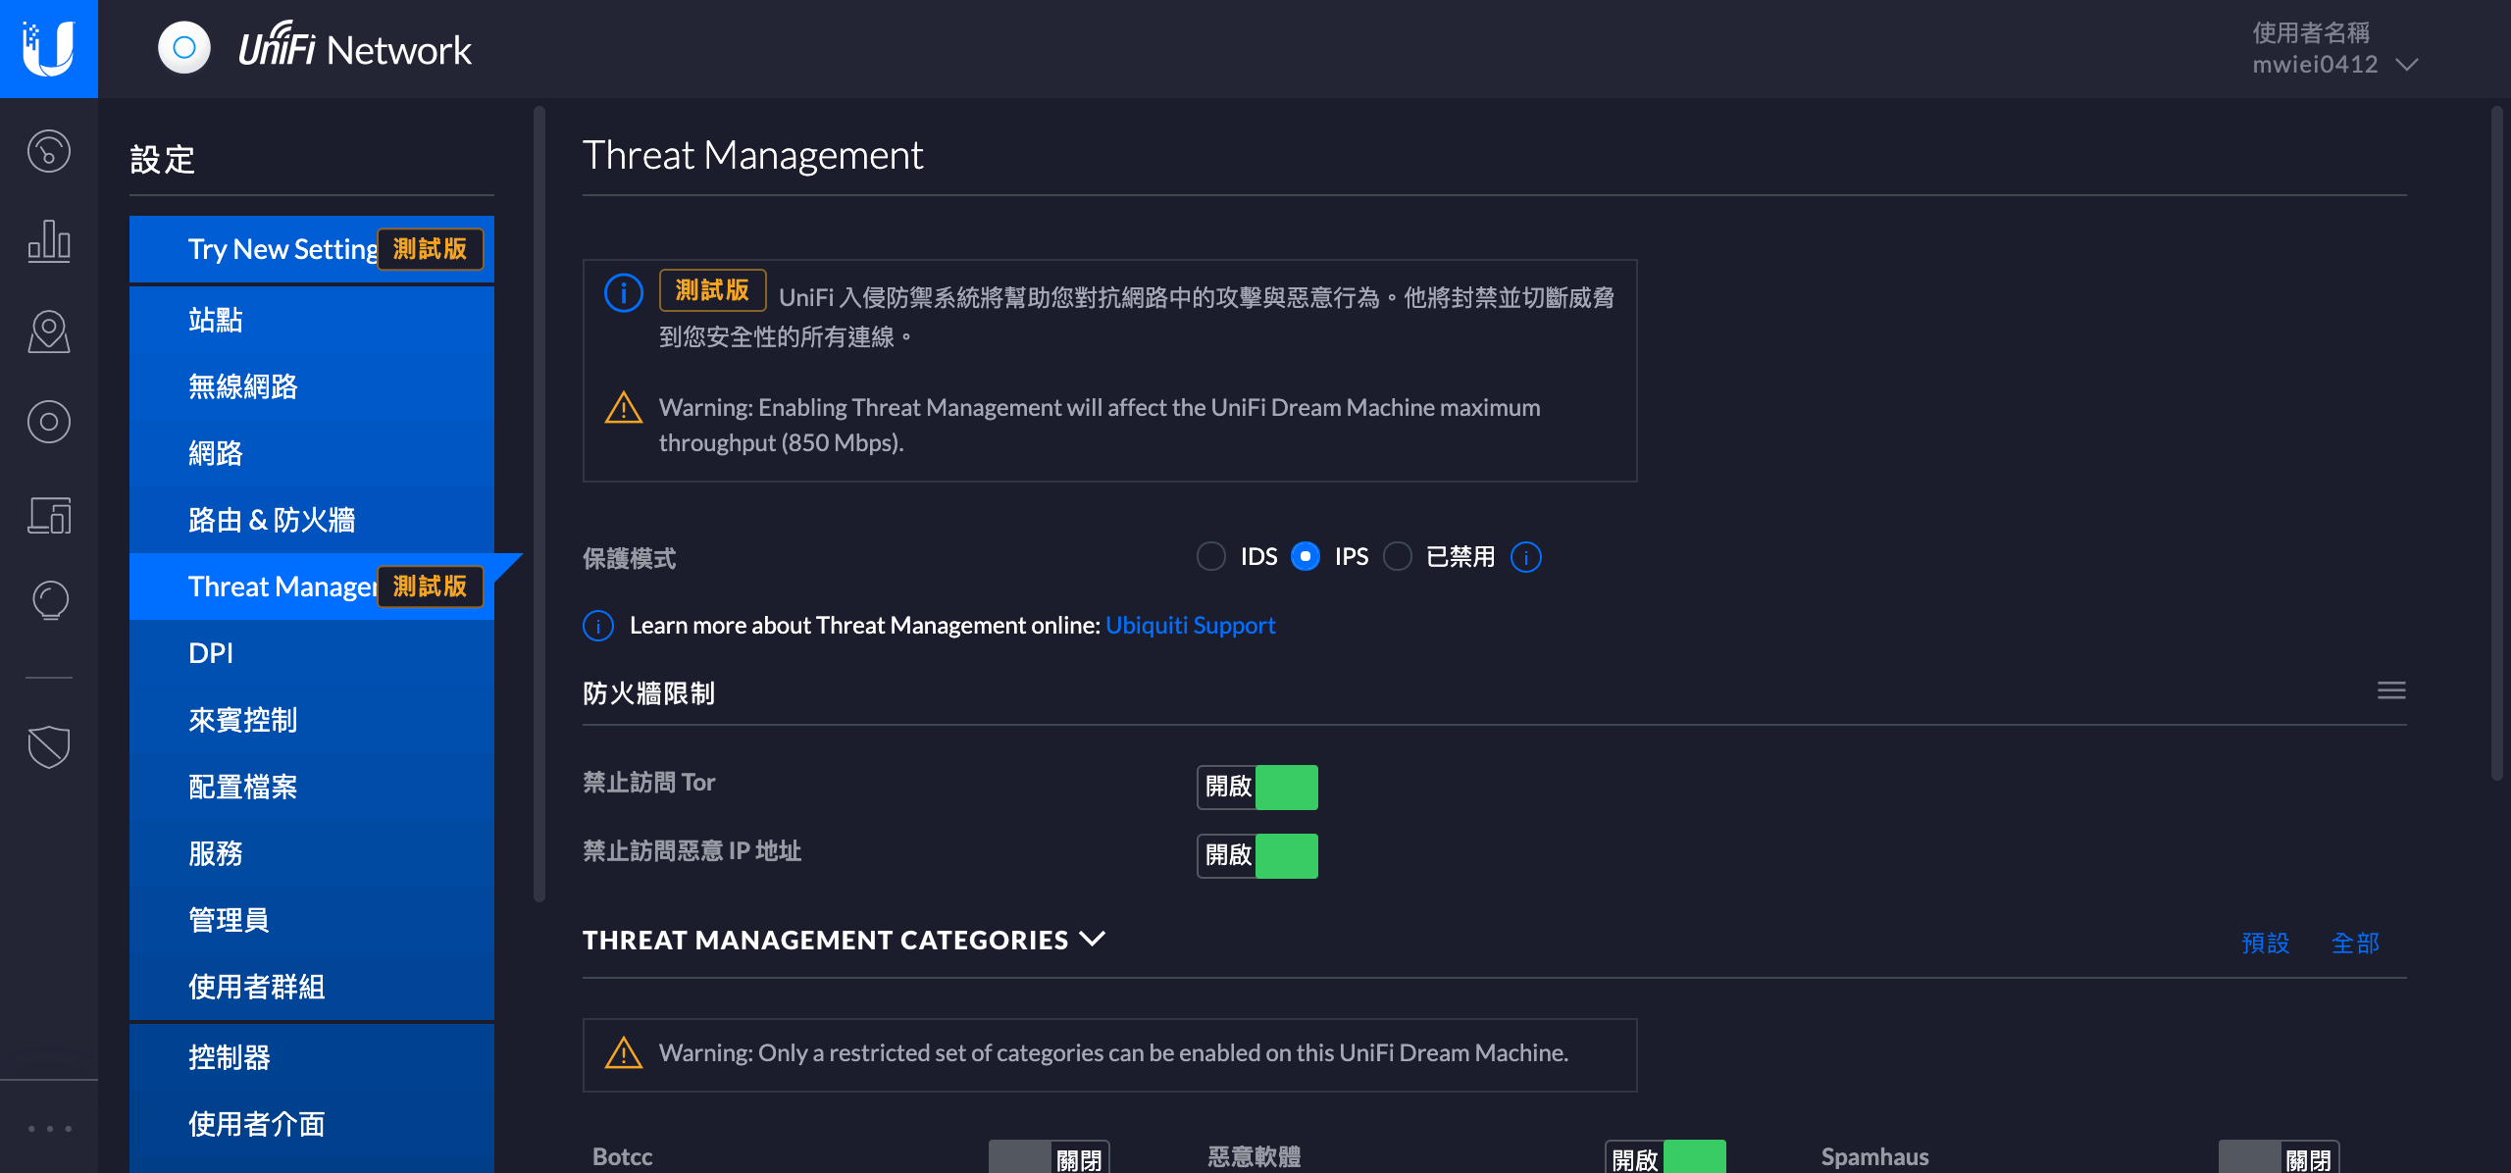Viewport: 2511px width, 1173px height.
Task: Open the Map pin icon in the sidebar
Action: pos(49,331)
